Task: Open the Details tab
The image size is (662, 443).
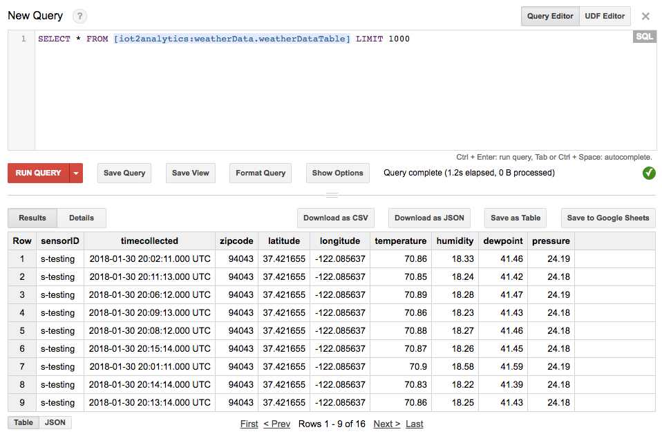Action: (82, 218)
